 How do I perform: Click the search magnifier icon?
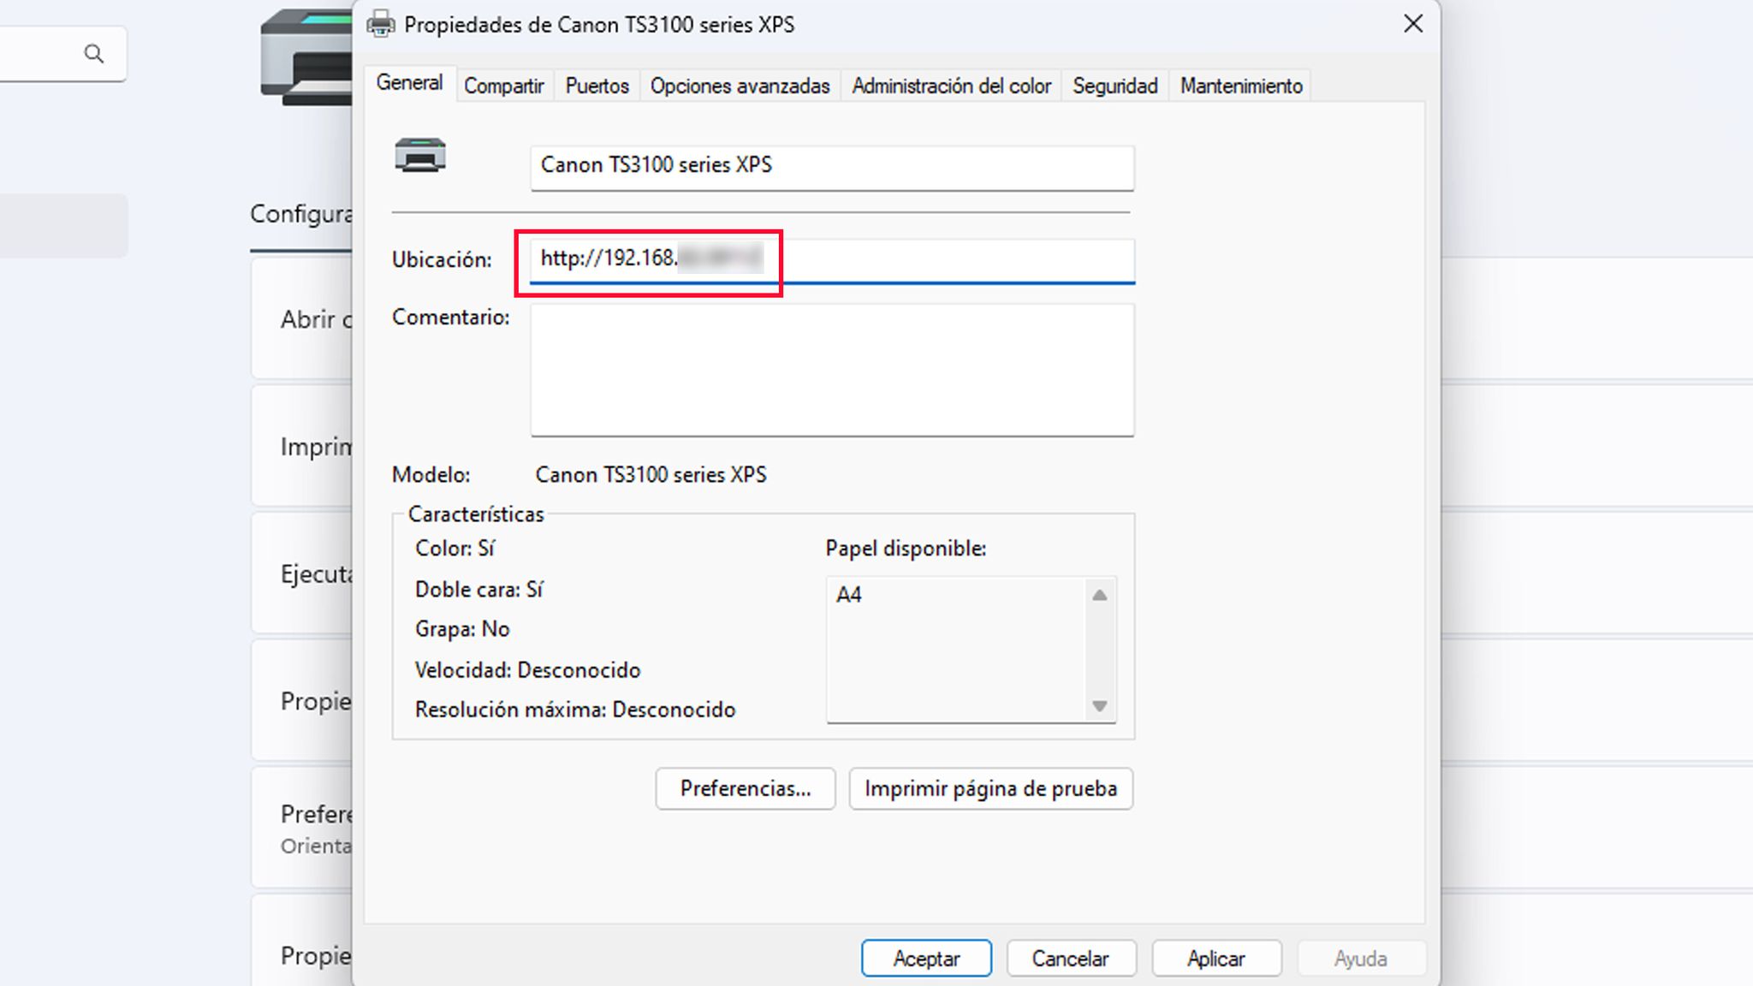pos(94,54)
